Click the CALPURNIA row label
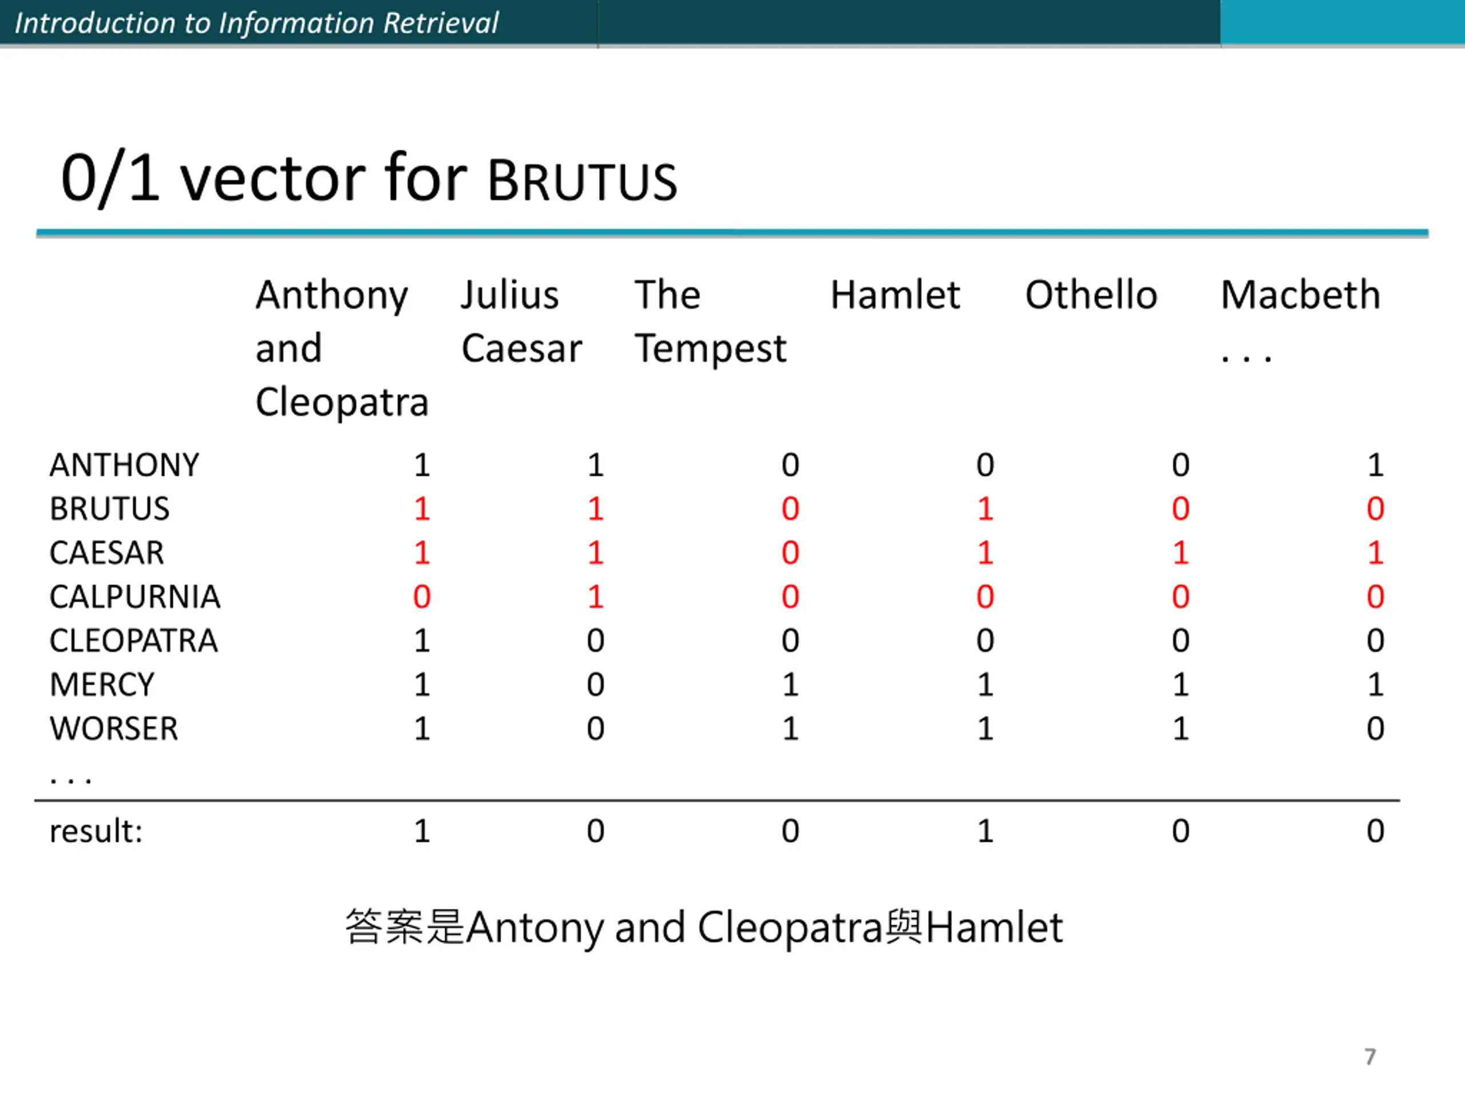The width and height of the screenshot is (1465, 1098). tap(134, 597)
